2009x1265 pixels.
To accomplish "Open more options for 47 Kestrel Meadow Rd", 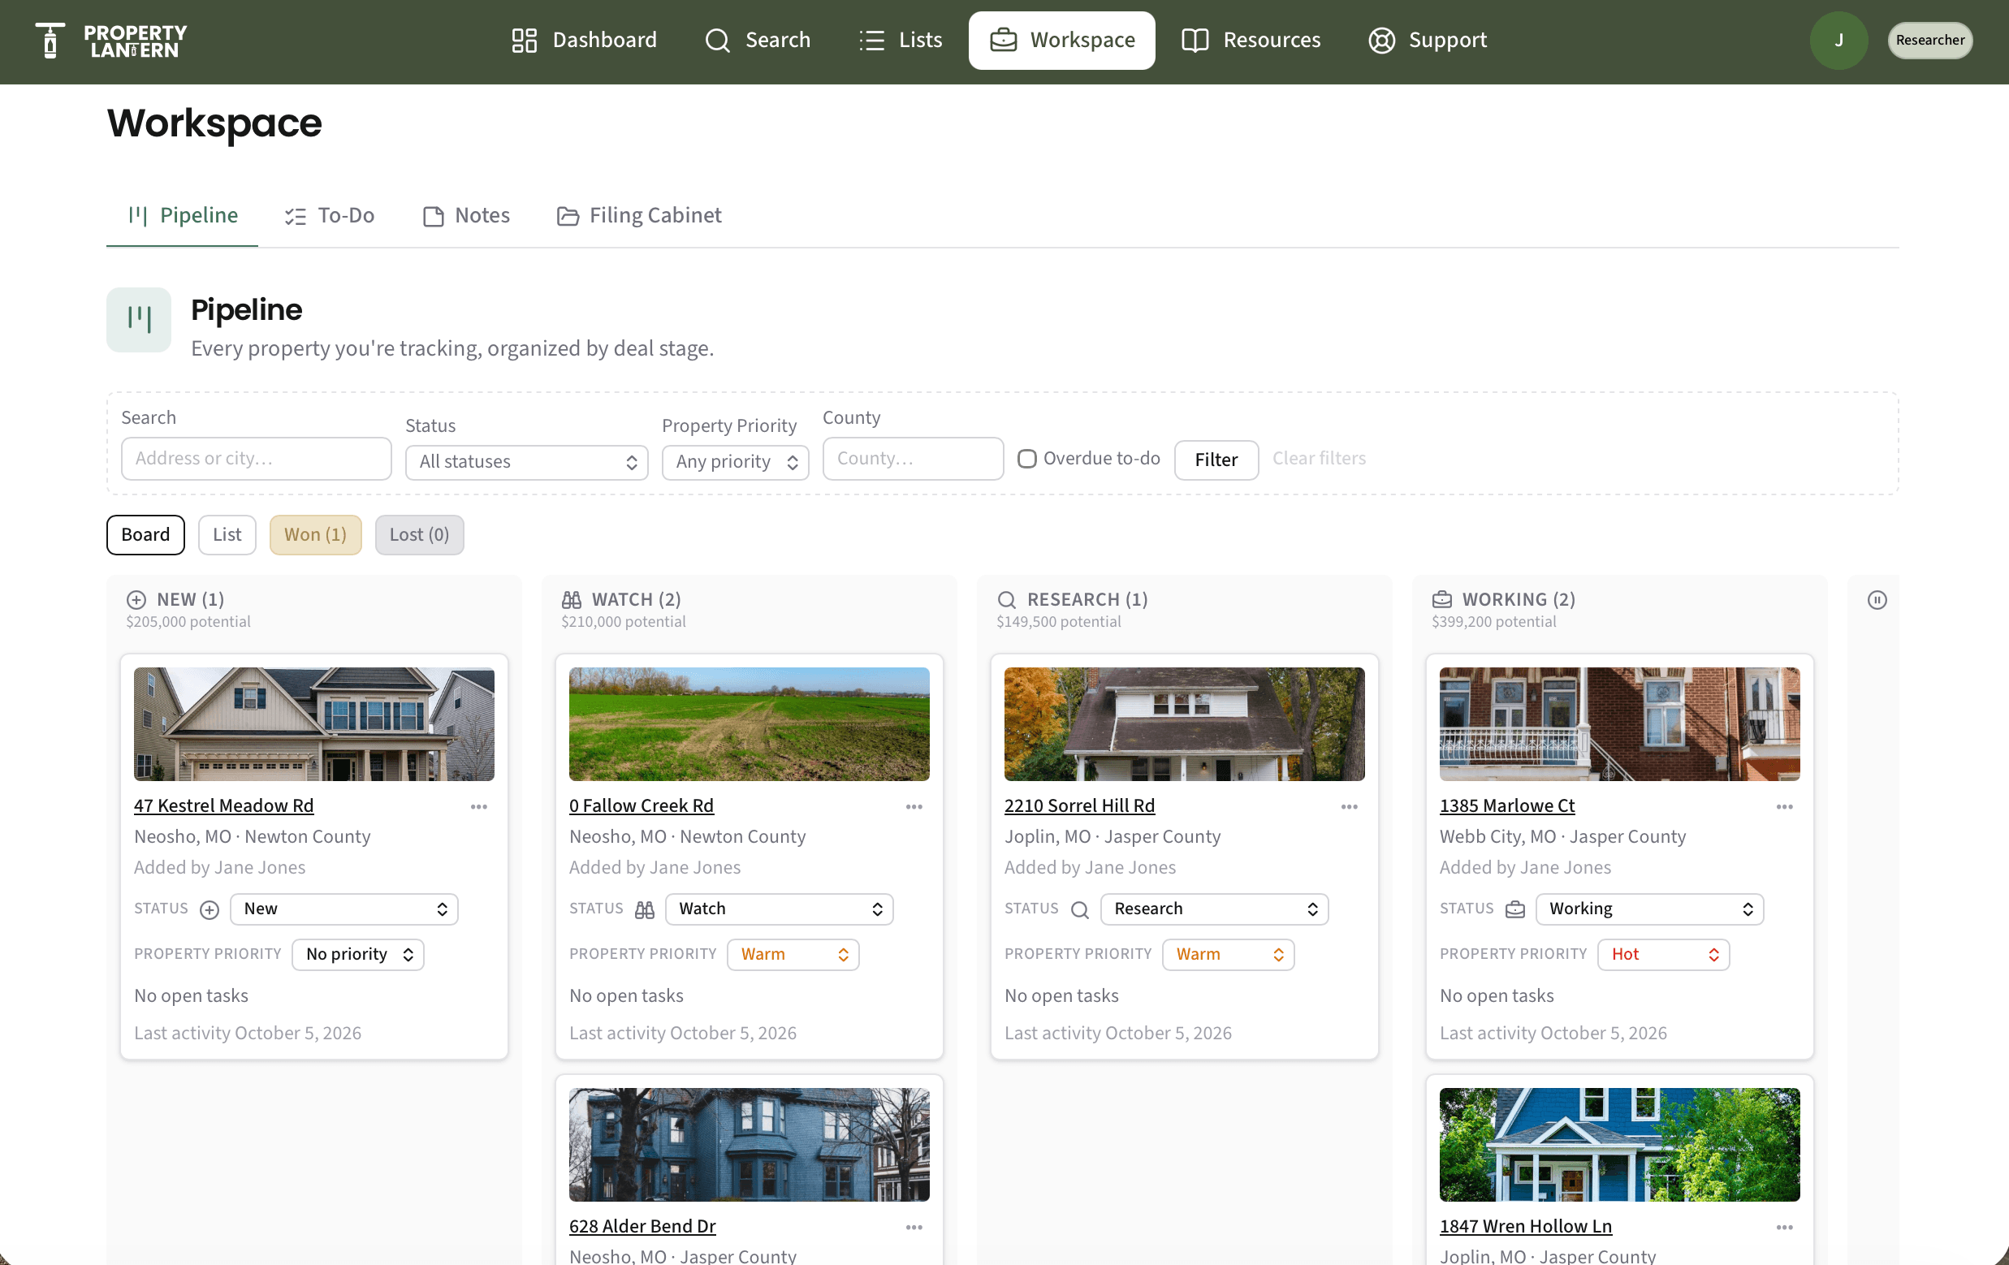I will click(x=479, y=806).
